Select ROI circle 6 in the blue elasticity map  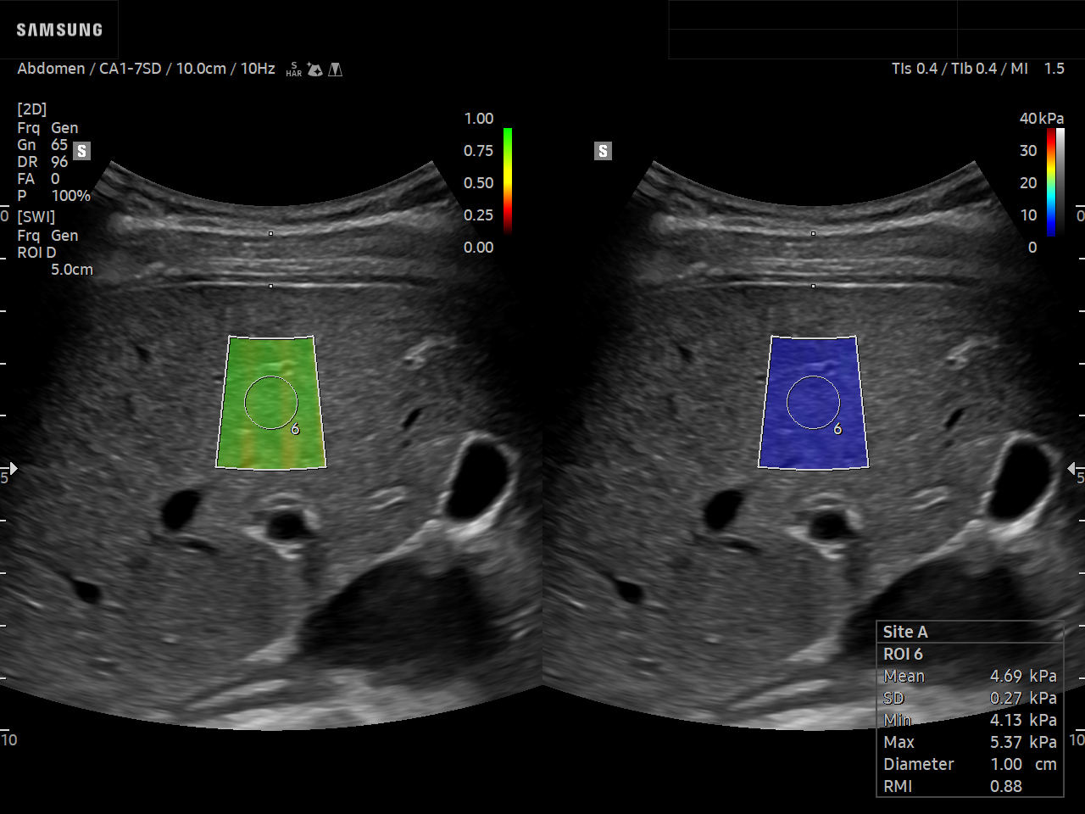click(x=814, y=402)
